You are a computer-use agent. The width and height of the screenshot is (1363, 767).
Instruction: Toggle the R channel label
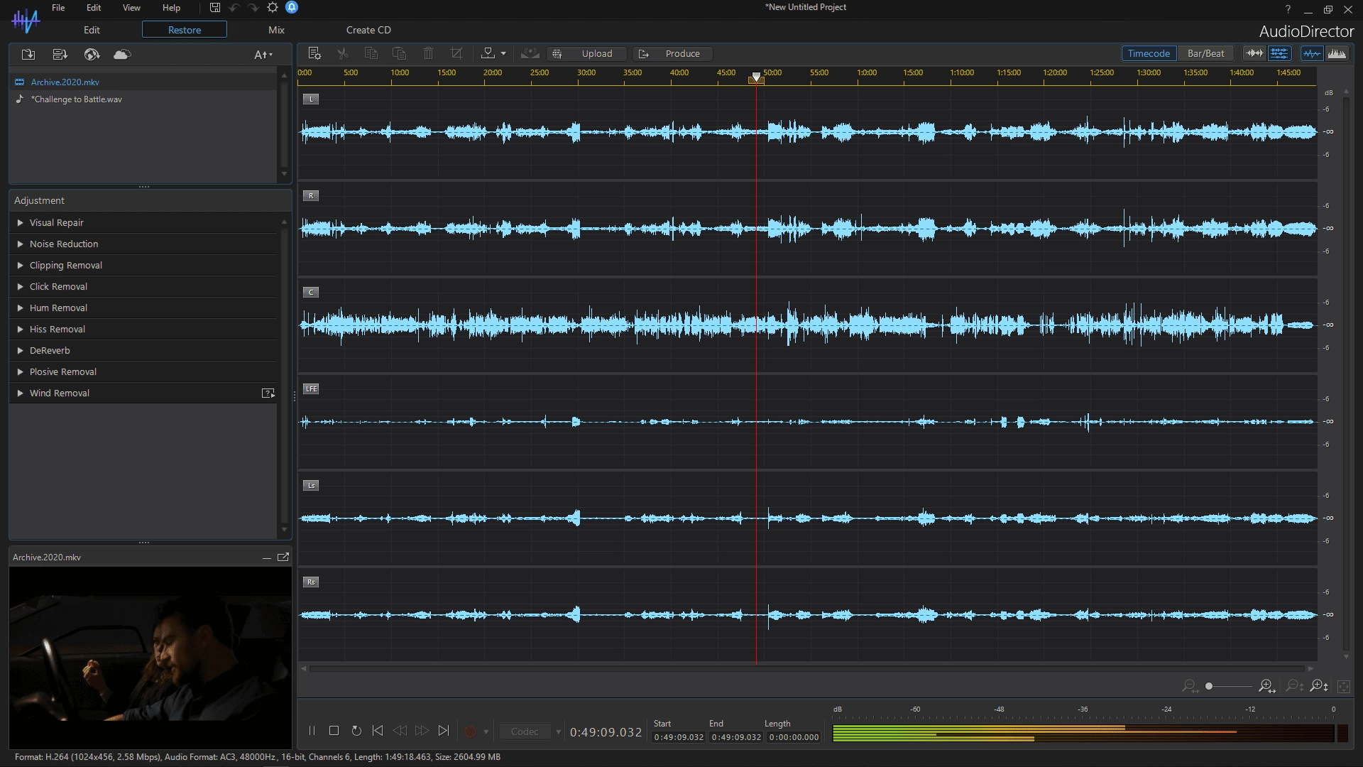coord(311,196)
